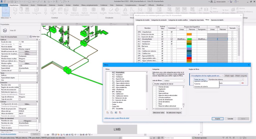Enable the Vegetación category checkbox
Image resolution: width=256 pixels, height=139 pixels.
tap(156, 89)
